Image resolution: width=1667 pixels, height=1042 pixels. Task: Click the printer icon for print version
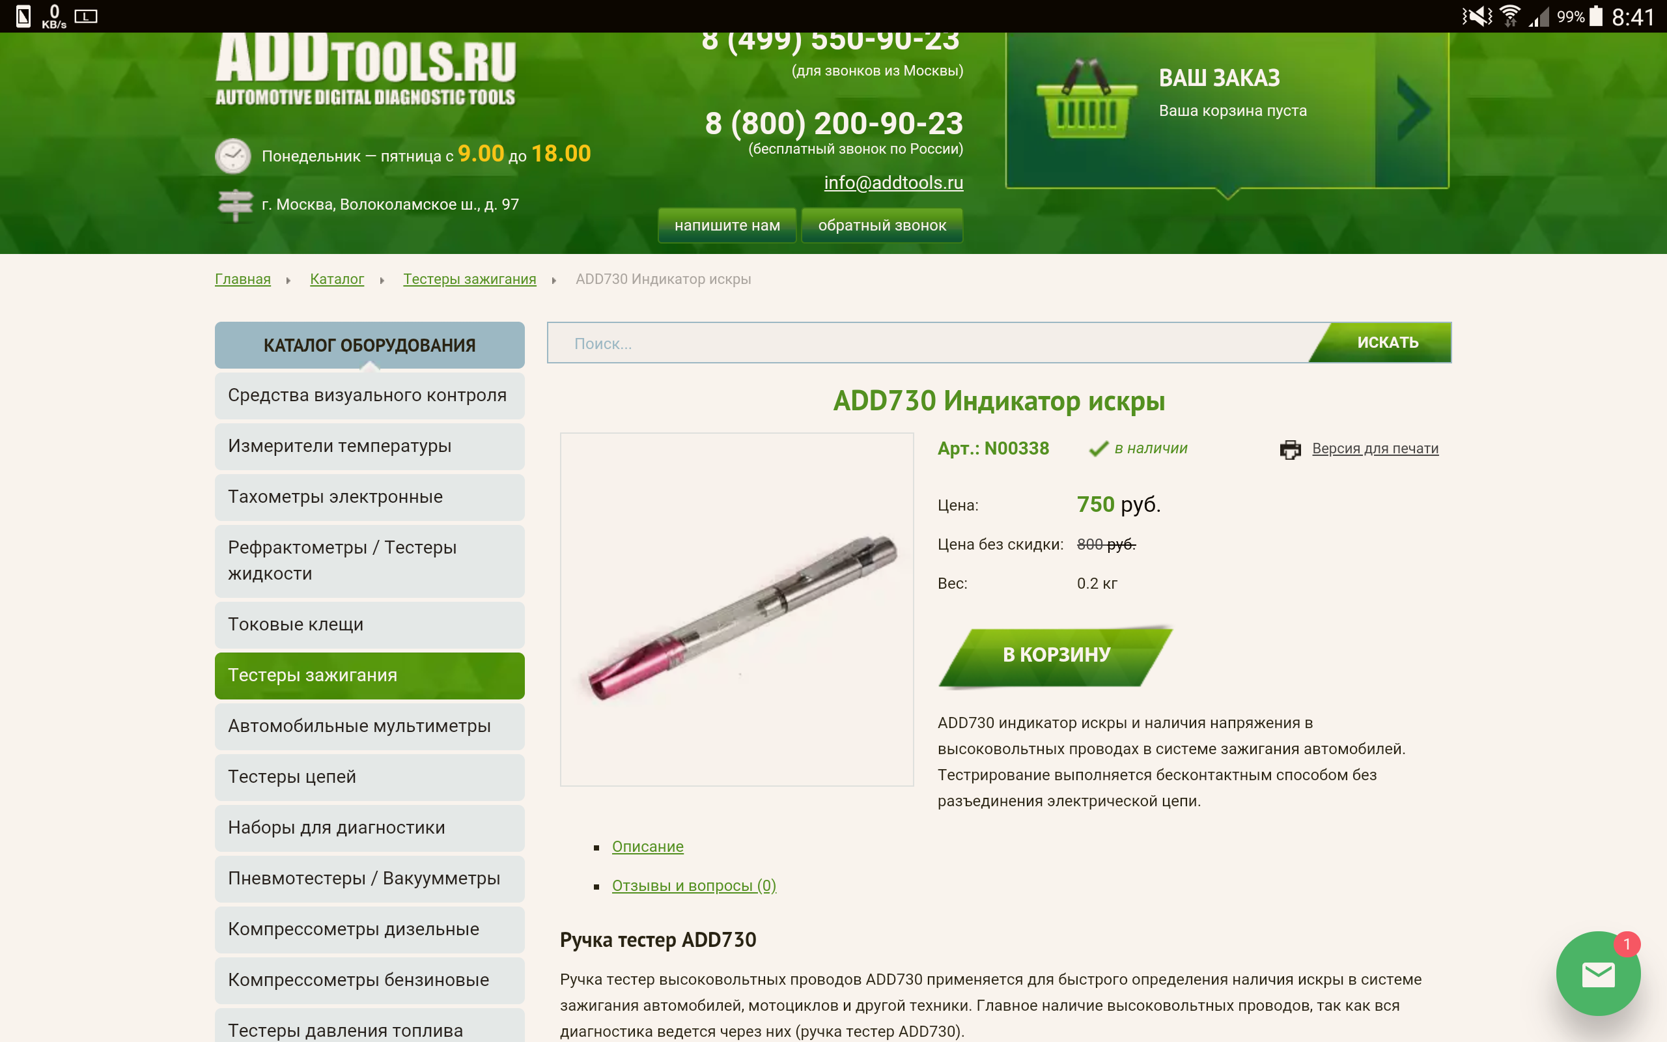1289,449
